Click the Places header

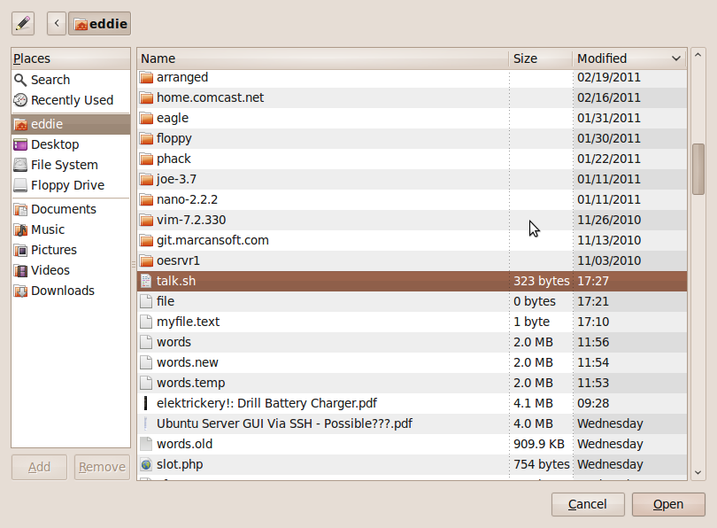tap(71, 58)
